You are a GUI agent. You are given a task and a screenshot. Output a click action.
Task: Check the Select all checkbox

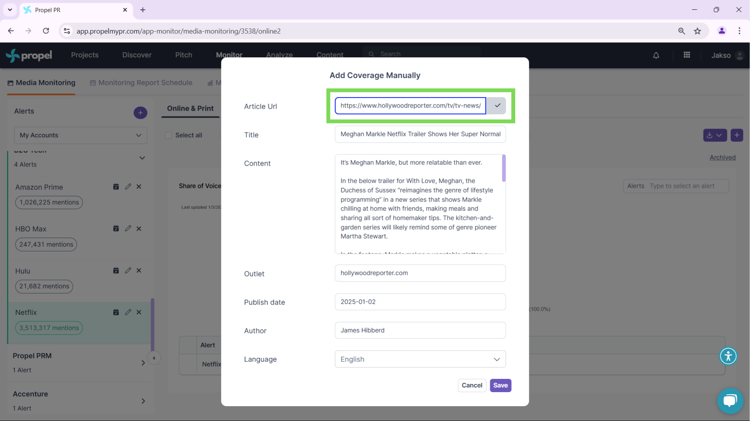point(168,135)
